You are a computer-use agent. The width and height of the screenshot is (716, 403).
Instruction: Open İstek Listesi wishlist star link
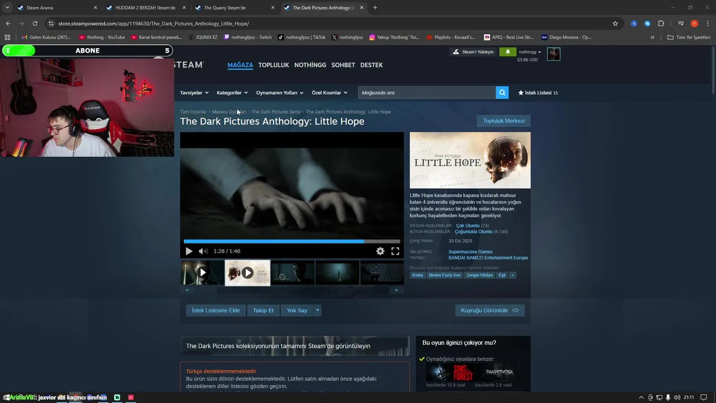[x=538, y=93]
